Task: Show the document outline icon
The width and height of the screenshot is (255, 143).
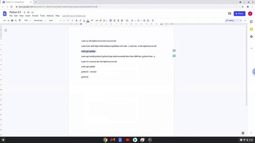Action: tap(6, 30)
